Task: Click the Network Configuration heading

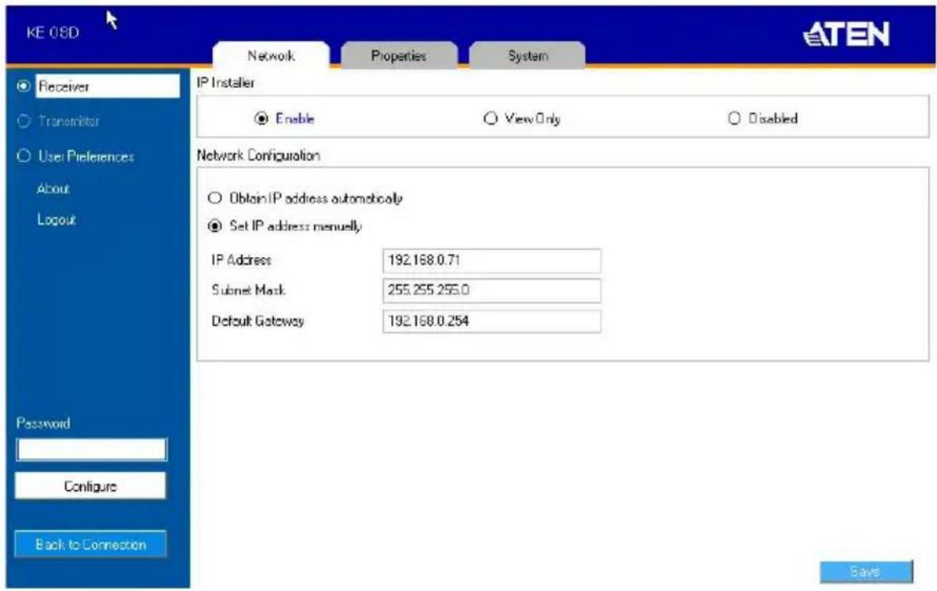Action: tap(258, 155)
